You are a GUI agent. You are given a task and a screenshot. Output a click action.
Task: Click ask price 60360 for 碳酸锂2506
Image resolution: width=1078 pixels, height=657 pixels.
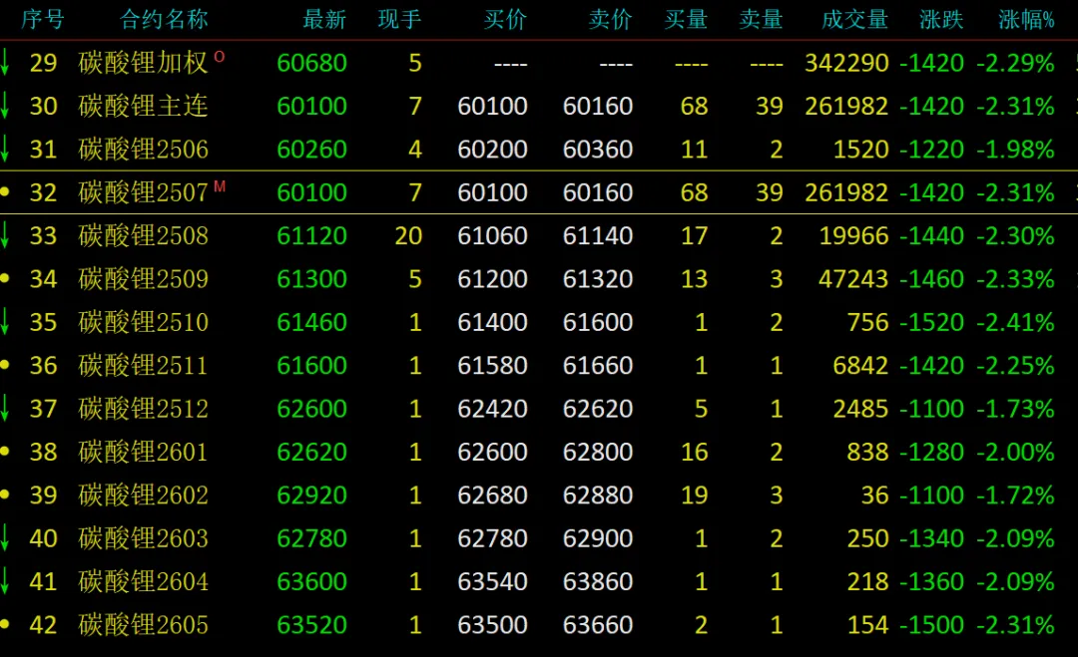(598, 149)
